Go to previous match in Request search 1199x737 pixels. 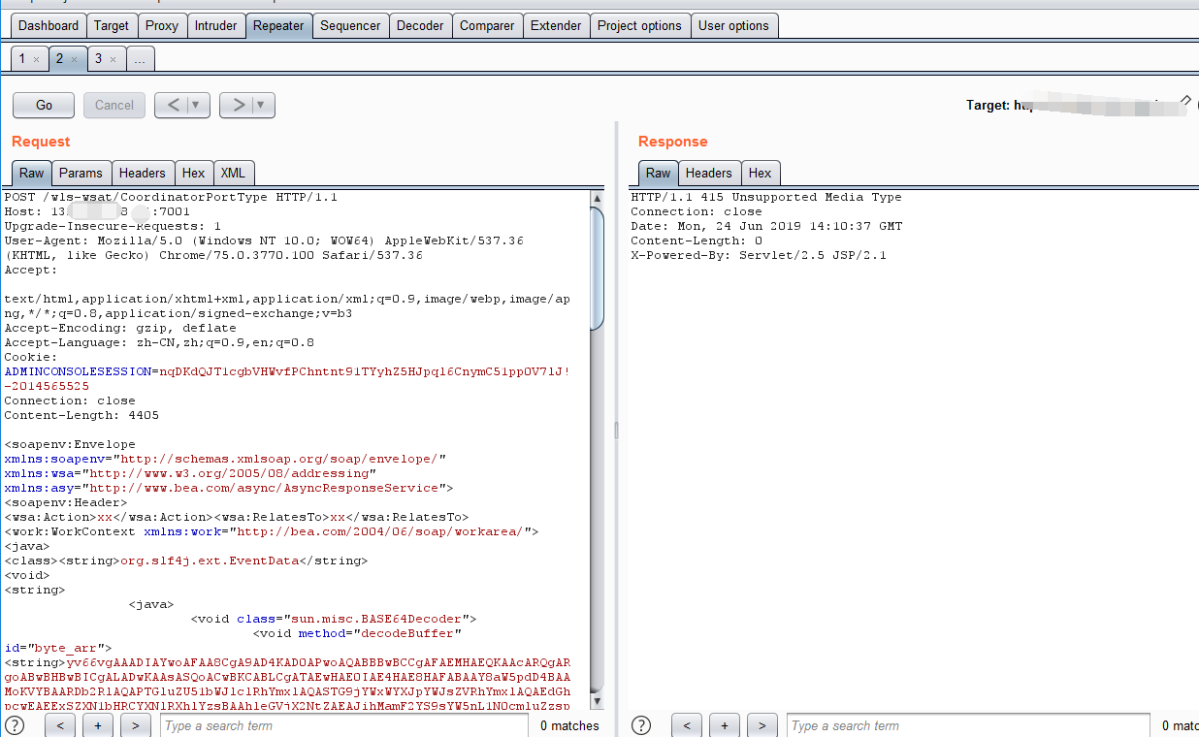(x=60, y=725)
